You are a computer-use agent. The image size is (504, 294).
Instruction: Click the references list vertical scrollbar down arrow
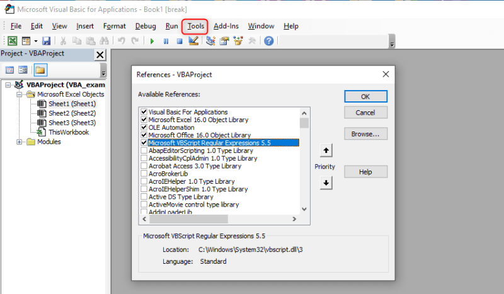304,210
